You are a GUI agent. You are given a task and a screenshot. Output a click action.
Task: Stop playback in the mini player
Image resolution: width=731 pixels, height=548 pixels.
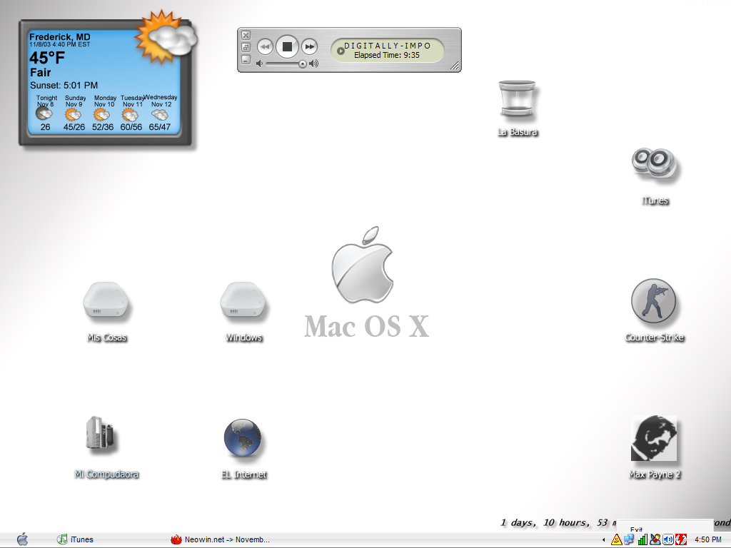click(x=287, y=47)
